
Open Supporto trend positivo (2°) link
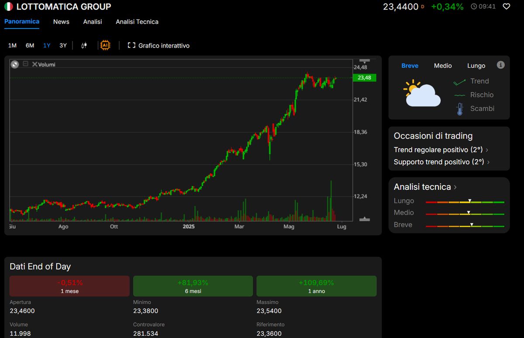[x=439, y=162]
